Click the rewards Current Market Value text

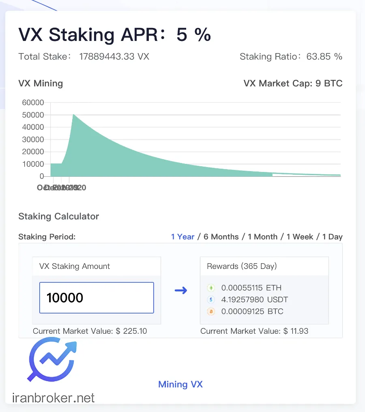pos(254,331)
